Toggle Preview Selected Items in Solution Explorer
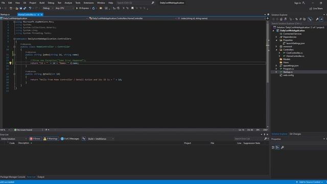Viewport: 327px width, 184px height. click(x=321, y=19)
